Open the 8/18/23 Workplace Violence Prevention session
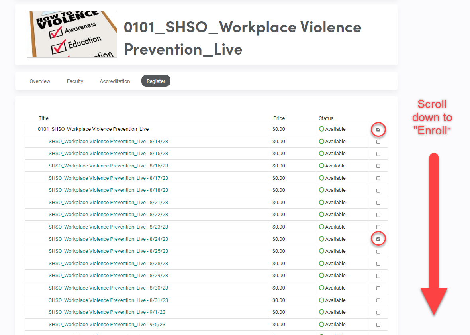The width and height of the screenshot is (470, 335). click(109, 190)
